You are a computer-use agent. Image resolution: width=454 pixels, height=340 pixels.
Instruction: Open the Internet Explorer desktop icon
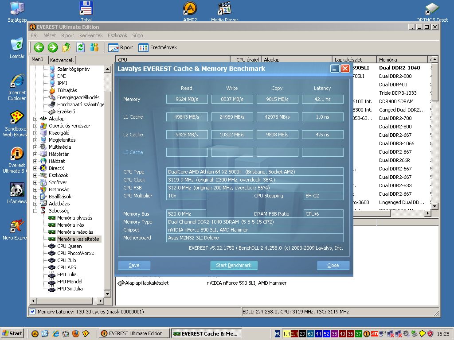point(17,88)
